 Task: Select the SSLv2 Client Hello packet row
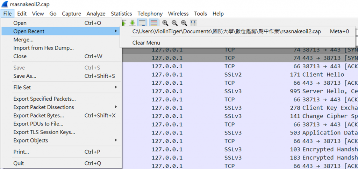[240, 75]
